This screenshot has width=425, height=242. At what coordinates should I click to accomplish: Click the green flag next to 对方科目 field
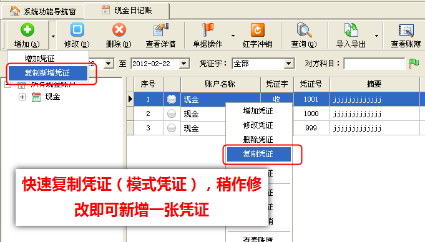414,64
